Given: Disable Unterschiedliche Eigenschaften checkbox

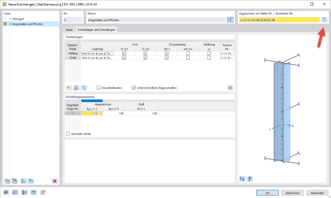Looking at the screenshot, I should pos(134,88).
